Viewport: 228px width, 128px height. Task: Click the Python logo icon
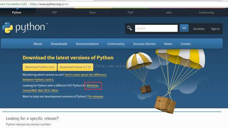click(x=7, y=28)
